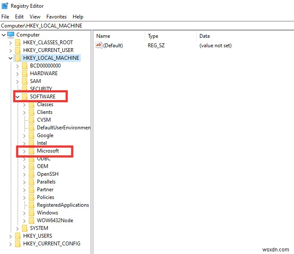This screenshot has height=254, width=294.
Task: Expand the HARDWARE key chevron
Action: (18, 74)
